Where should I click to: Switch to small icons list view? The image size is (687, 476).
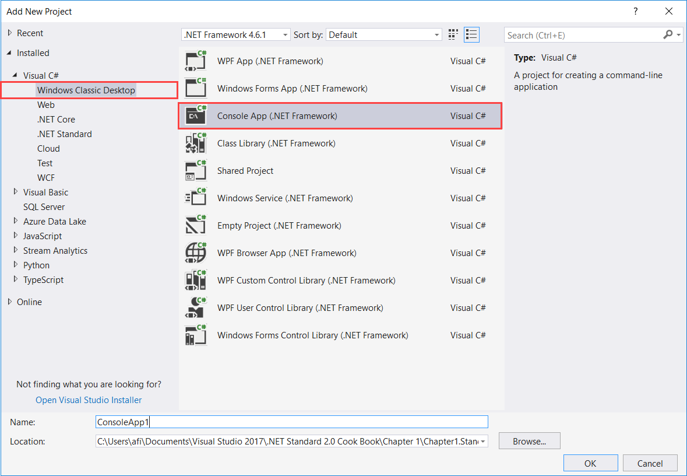[471, 34]
